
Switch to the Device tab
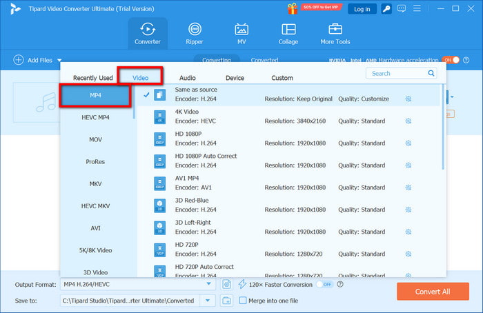[235, 78]
